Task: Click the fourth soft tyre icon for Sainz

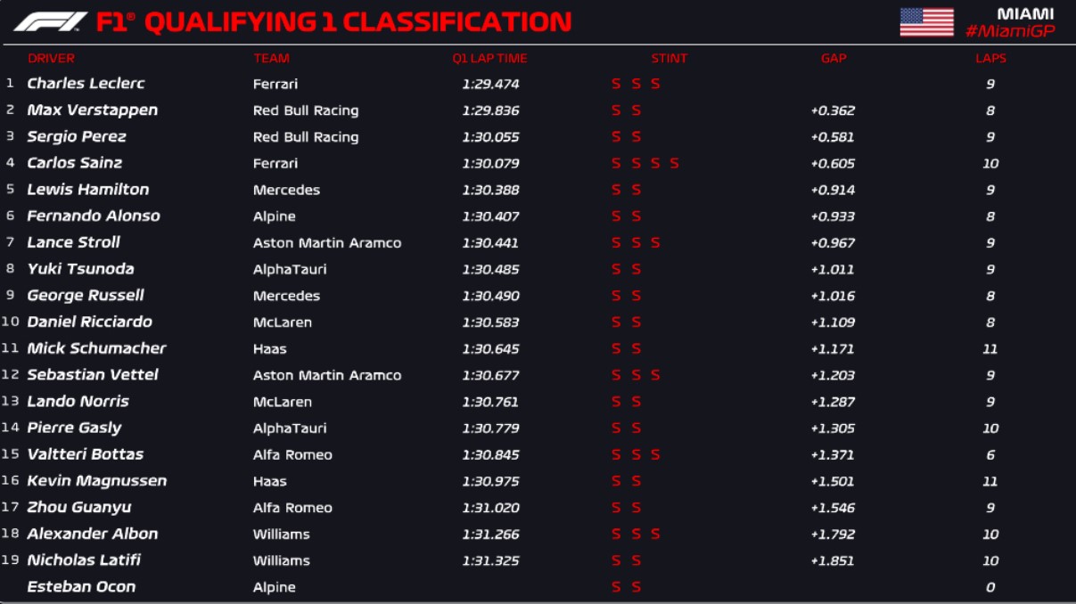Action: (x=675, y=164)
